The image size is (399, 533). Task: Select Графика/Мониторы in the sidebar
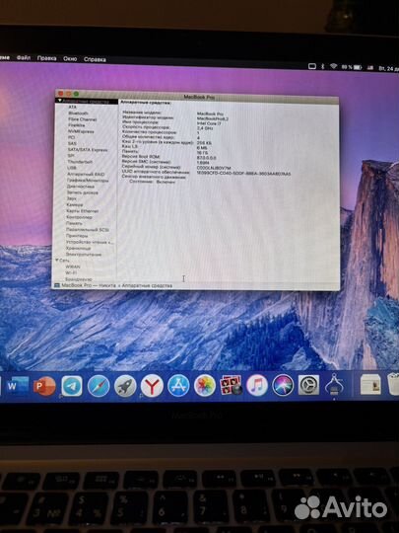(x=88, y=181)
